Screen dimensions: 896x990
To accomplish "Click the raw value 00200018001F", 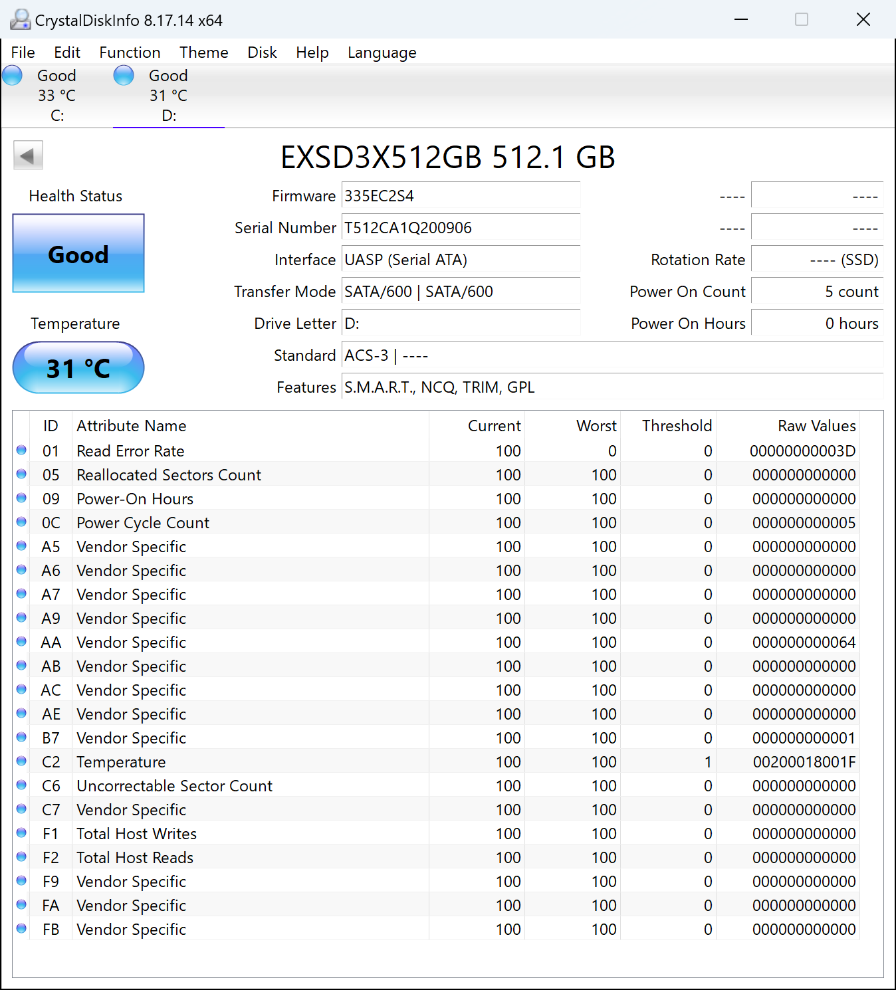I will click(x=804, y=762).
